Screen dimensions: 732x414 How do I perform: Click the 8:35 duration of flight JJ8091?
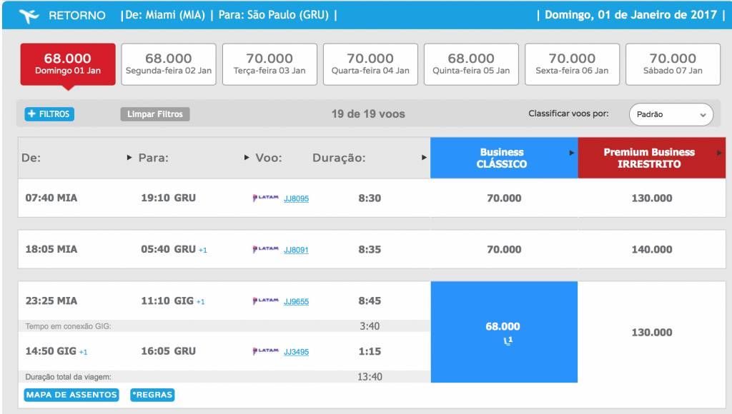click(x=370, y=249)
